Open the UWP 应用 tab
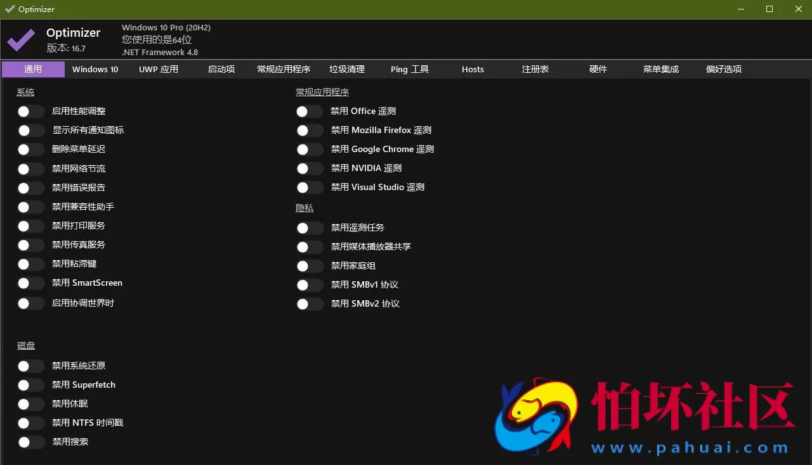812x465 pixels. pos(158,69)
